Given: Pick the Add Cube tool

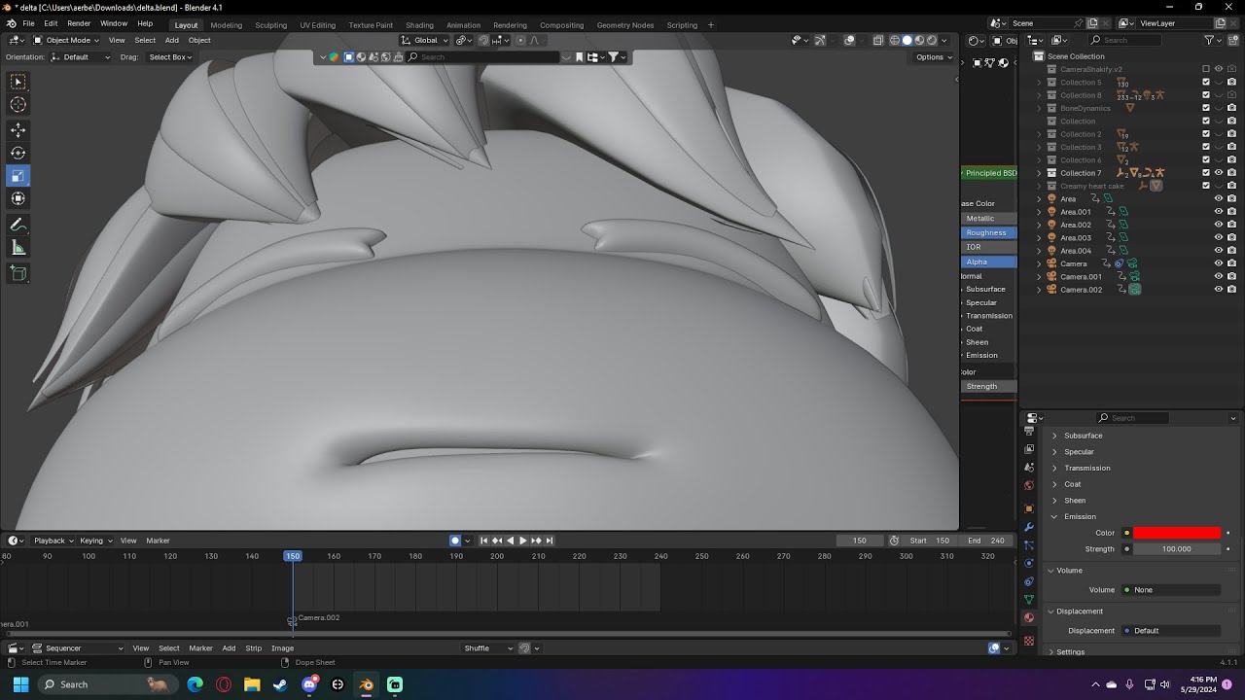Looking at the screenshot, I should point(18,274).
